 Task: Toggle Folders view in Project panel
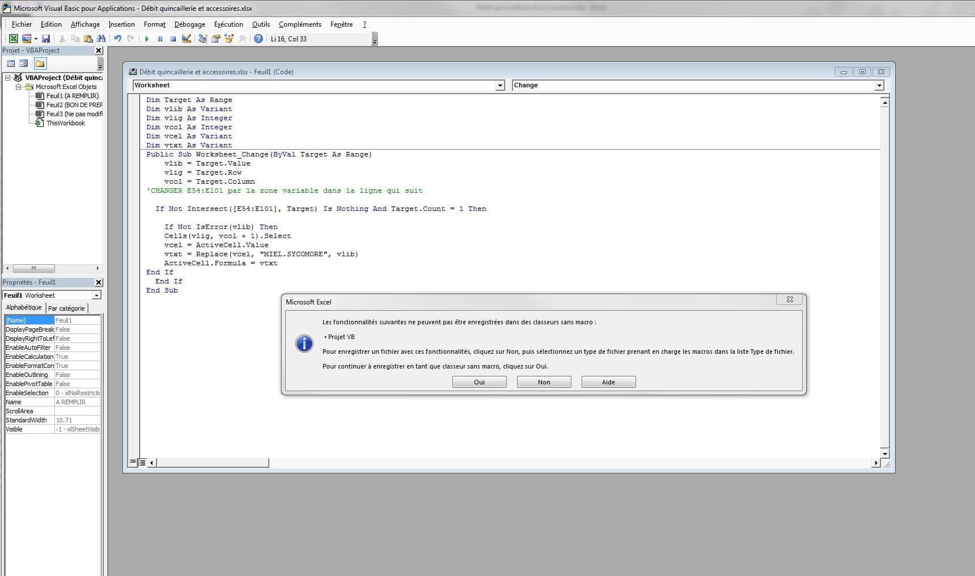(x=40, y=63)
